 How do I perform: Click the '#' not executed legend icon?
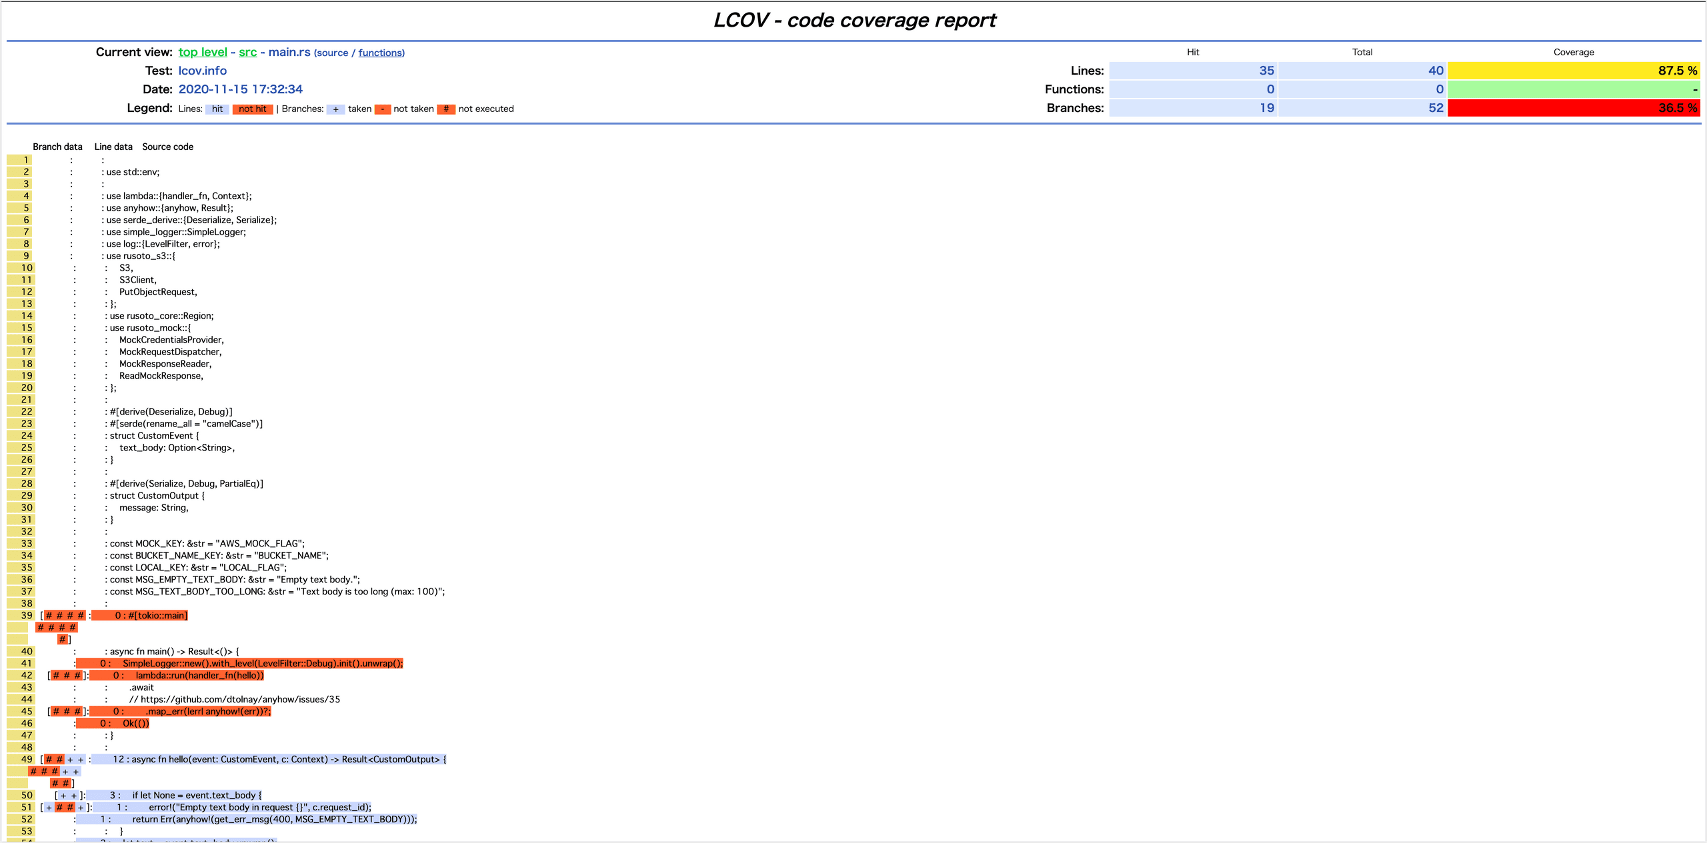(x=446, y=109)
